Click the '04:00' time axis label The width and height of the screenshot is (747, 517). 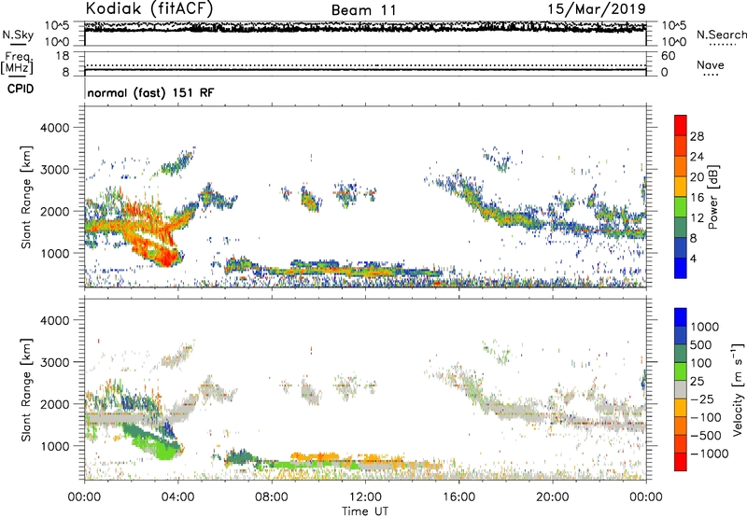(177, 497)
